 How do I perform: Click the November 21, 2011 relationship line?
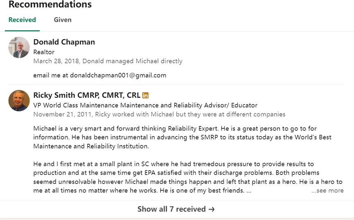coord(159,114)
